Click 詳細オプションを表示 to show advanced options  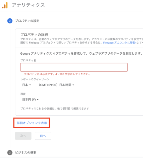pyautogui.click(x=32, y=123)
